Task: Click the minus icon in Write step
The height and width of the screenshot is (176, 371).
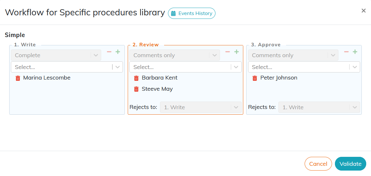Action: coord(109,52)
